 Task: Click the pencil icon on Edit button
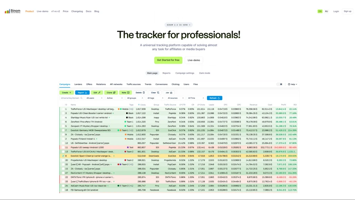tap(99, 93)
